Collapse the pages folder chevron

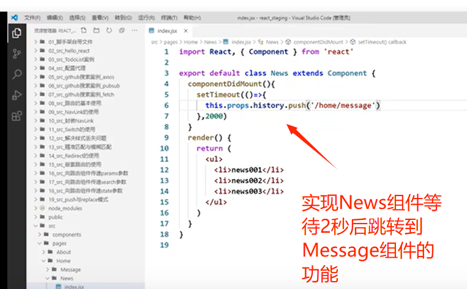coord(40,243)
